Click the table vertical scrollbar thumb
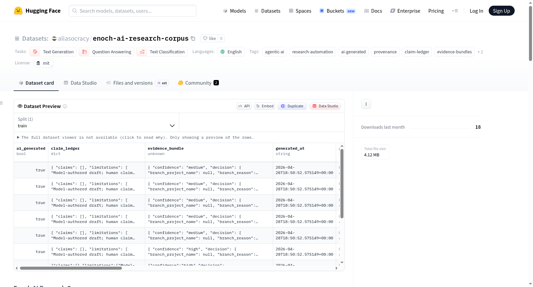 pos(342,184)
